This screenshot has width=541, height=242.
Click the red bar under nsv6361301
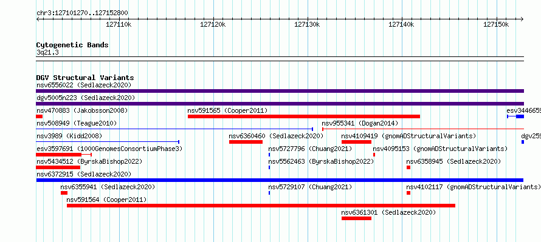(x=356, y=218)
